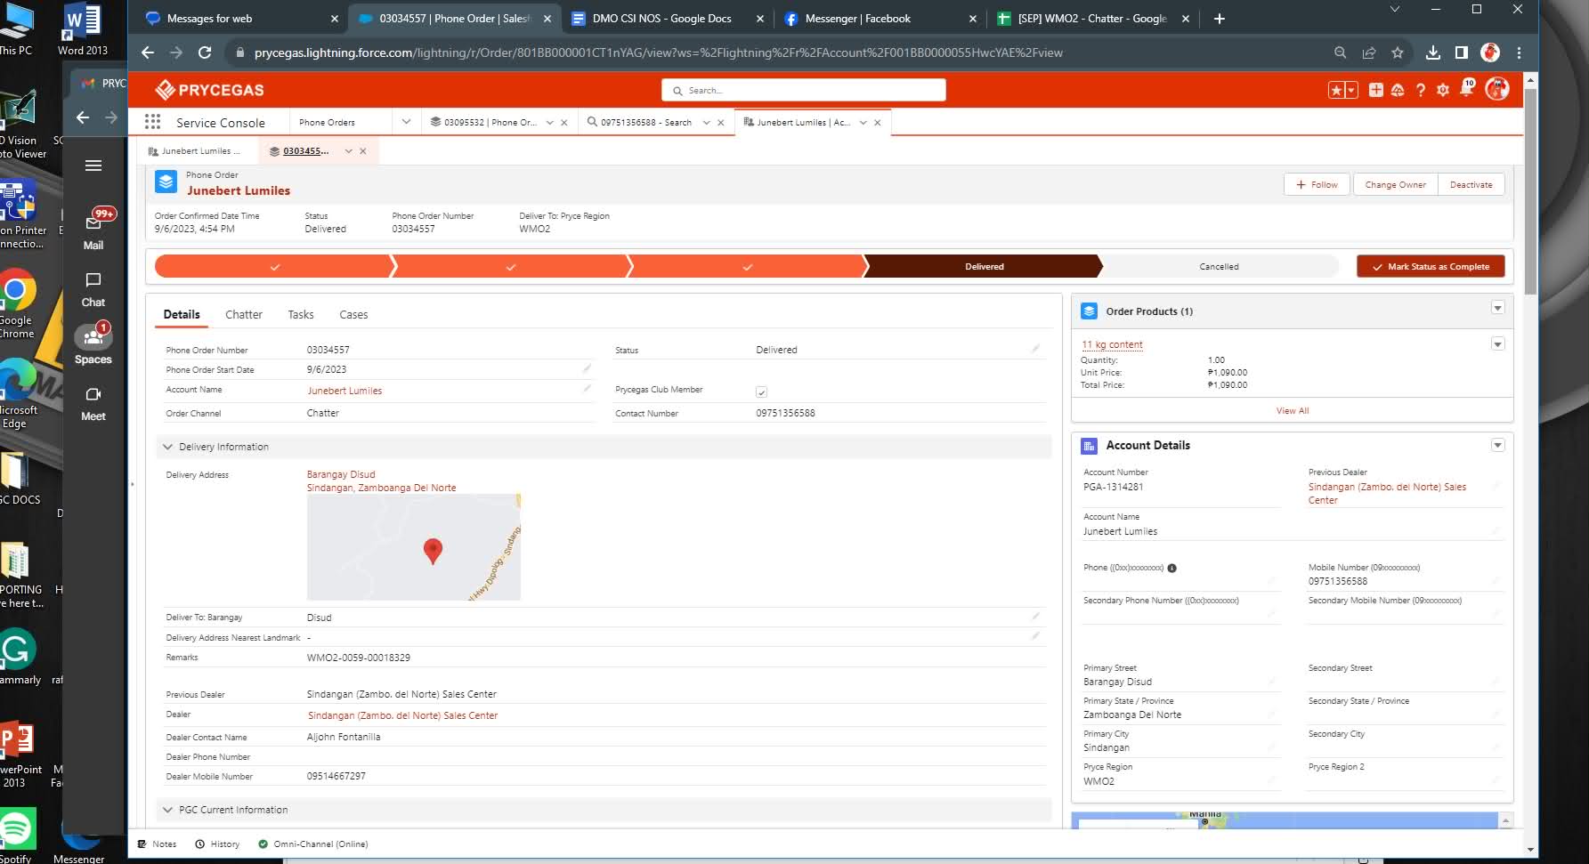Open Spotify from the desktop icons
This screenshot has height=864, width=1589.
[18, 835]
